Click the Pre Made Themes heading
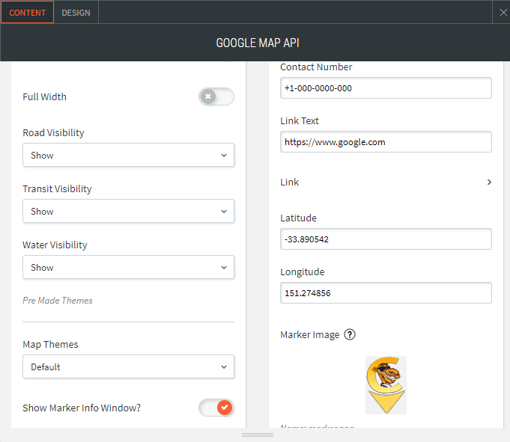Viewport: 510px width, 442px height. pyautogui.click(x=58, y=301)
